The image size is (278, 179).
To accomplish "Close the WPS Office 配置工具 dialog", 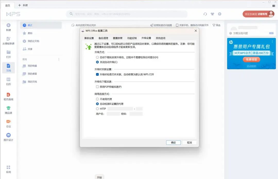I will pos(196,31).
